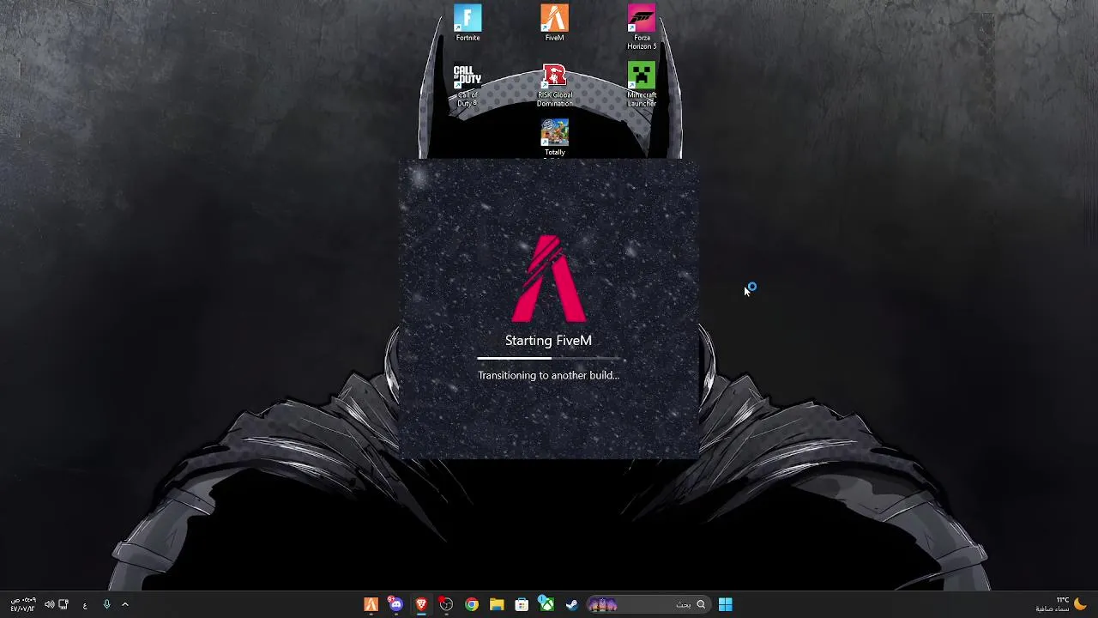1098x618 pixels.
Task: Open the network connection tray icon
Action: (63, 604)
